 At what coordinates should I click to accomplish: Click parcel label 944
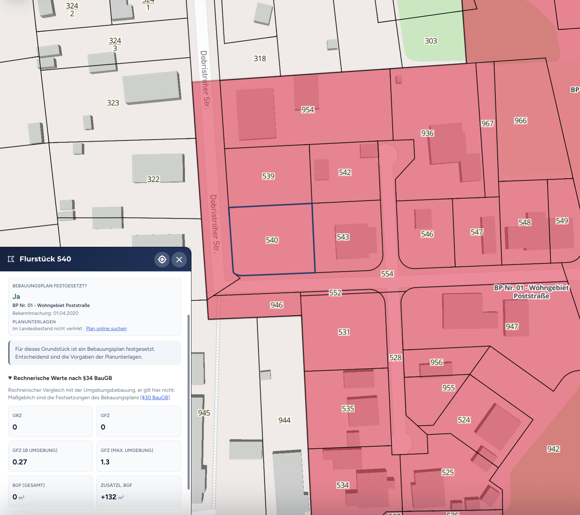coord(284,420)
